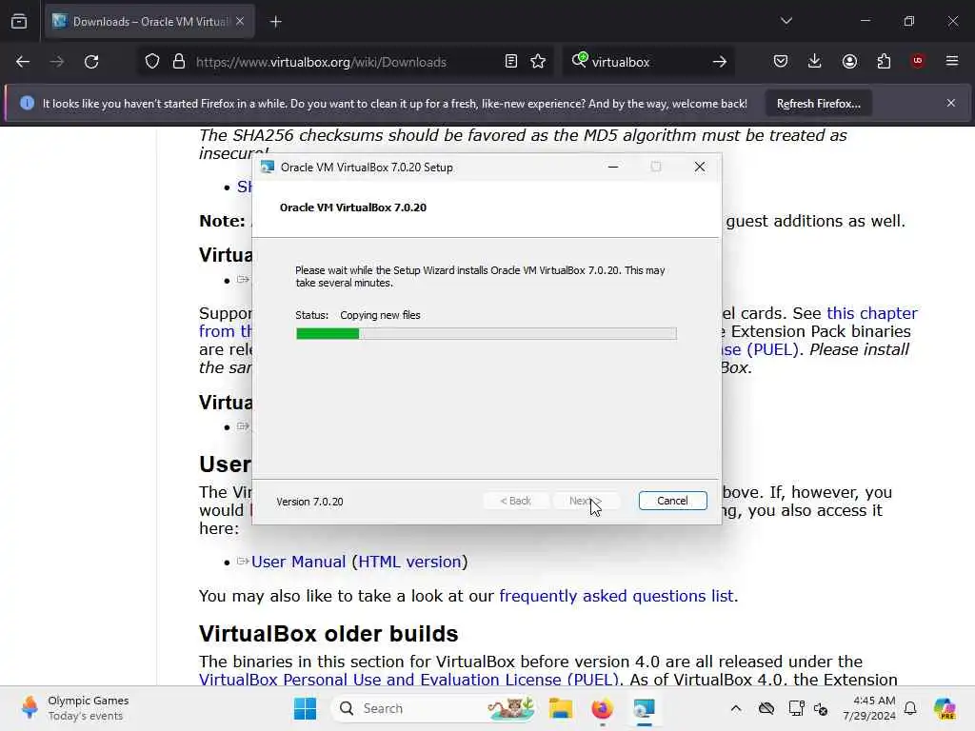Switch to the Downloads – Oracle VM VirtualBox tab
The height and width of the screenshot is (731, 975).
149,22
